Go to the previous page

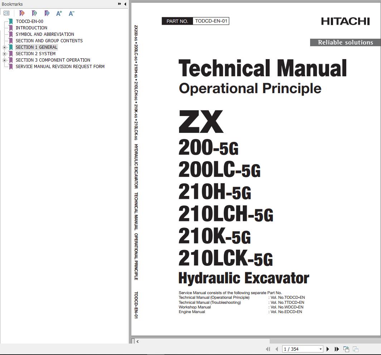276,349
